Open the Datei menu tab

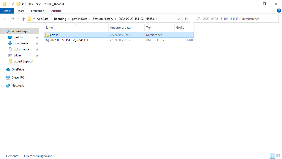coord(7,11)
